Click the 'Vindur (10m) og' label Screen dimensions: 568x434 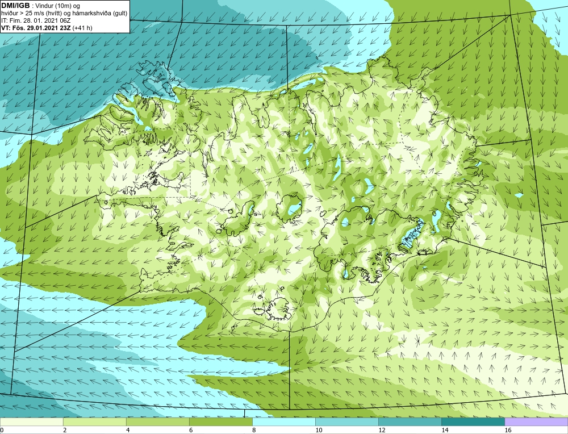58,6
